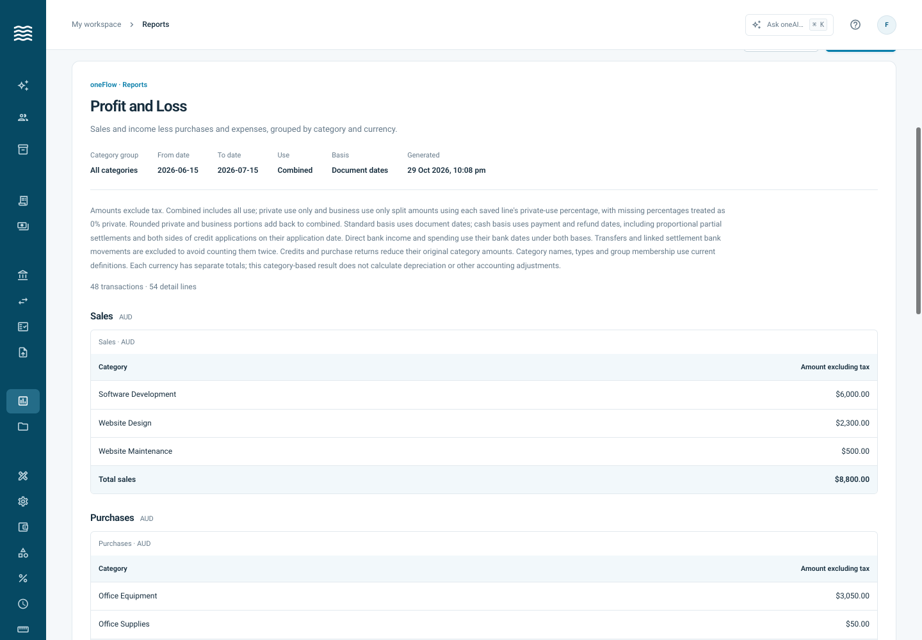Open the wave logo home icon
922x640 pixels.
tap(23, 33)
